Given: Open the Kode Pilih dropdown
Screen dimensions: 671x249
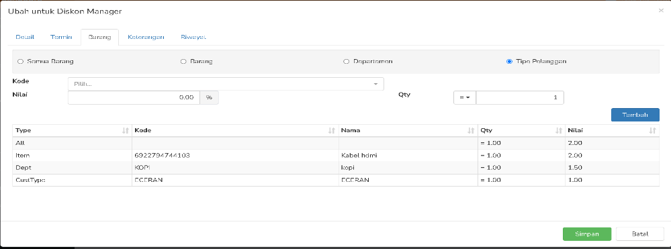Looking at the screenshot, I should point(226,84).
